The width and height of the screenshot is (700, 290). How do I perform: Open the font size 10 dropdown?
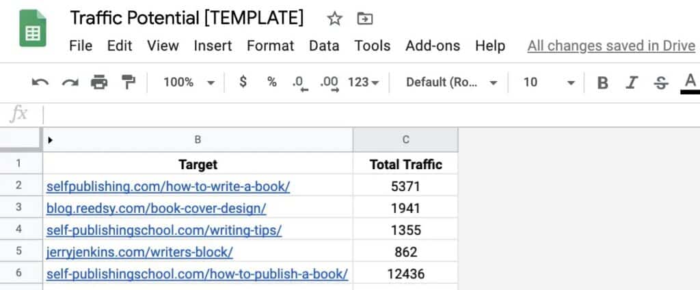(x=549, y=83)
